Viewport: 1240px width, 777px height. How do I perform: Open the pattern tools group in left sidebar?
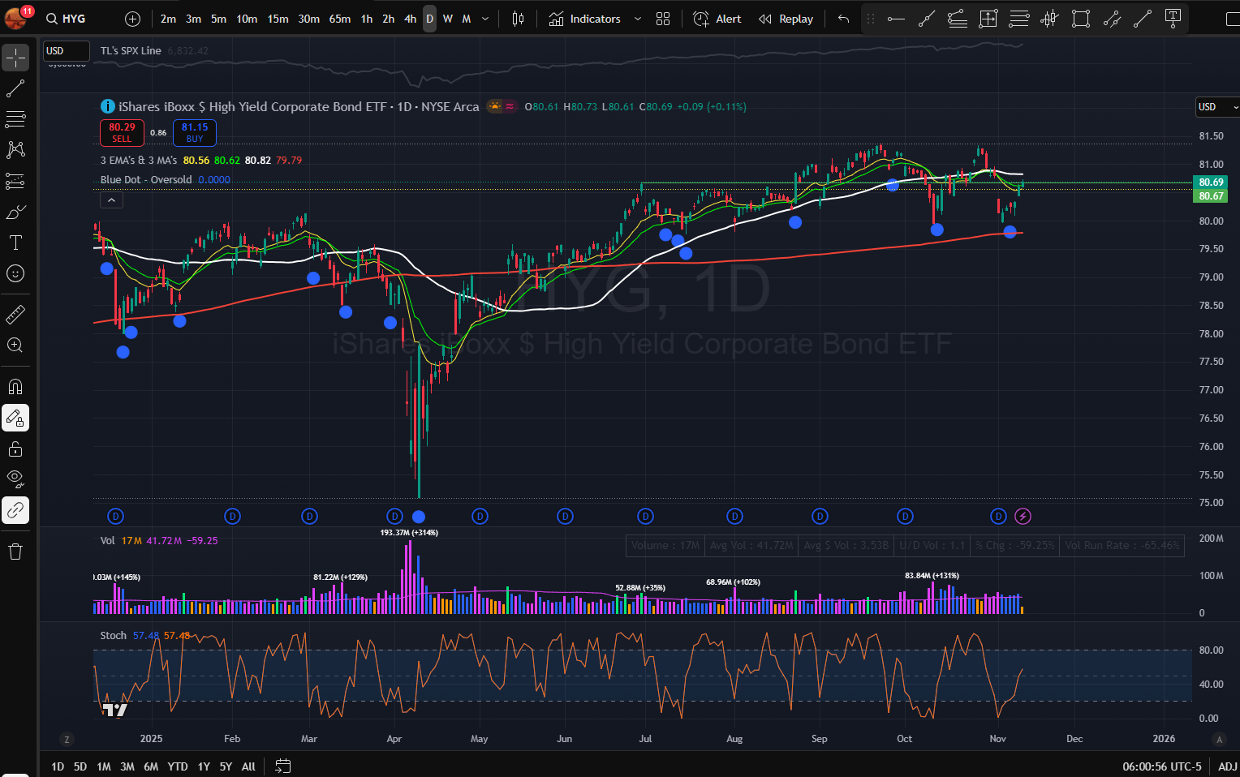point(15,150)
